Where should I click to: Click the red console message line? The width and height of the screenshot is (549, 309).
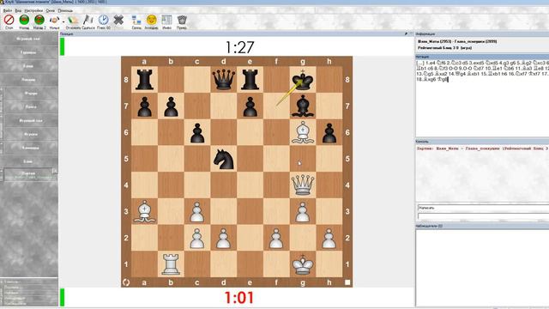point(482,148)
